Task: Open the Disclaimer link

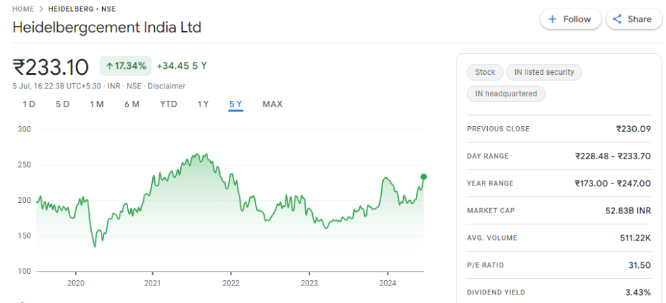Action: (166, 86)
